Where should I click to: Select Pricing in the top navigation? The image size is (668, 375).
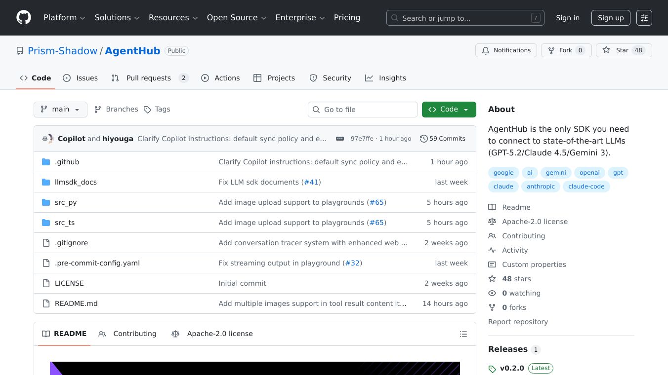click(347, 18)
